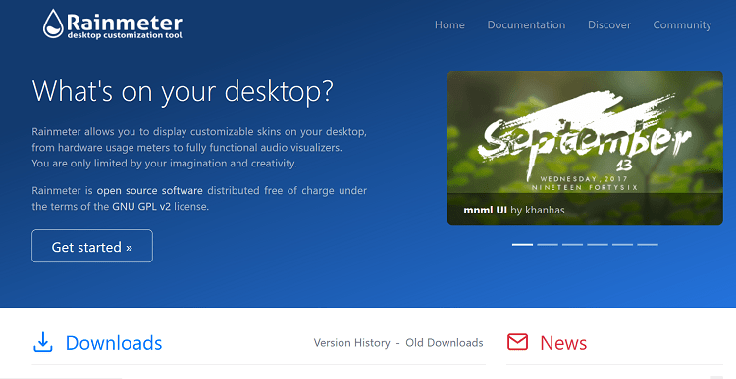Click the Downloads heading
Image resolution: width=736 pixels, height=379 pixels.
coord(114,343)
